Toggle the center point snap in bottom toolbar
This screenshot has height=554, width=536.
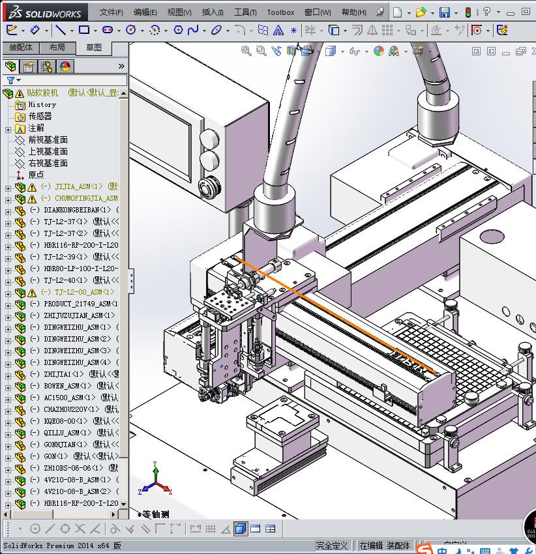35,529
